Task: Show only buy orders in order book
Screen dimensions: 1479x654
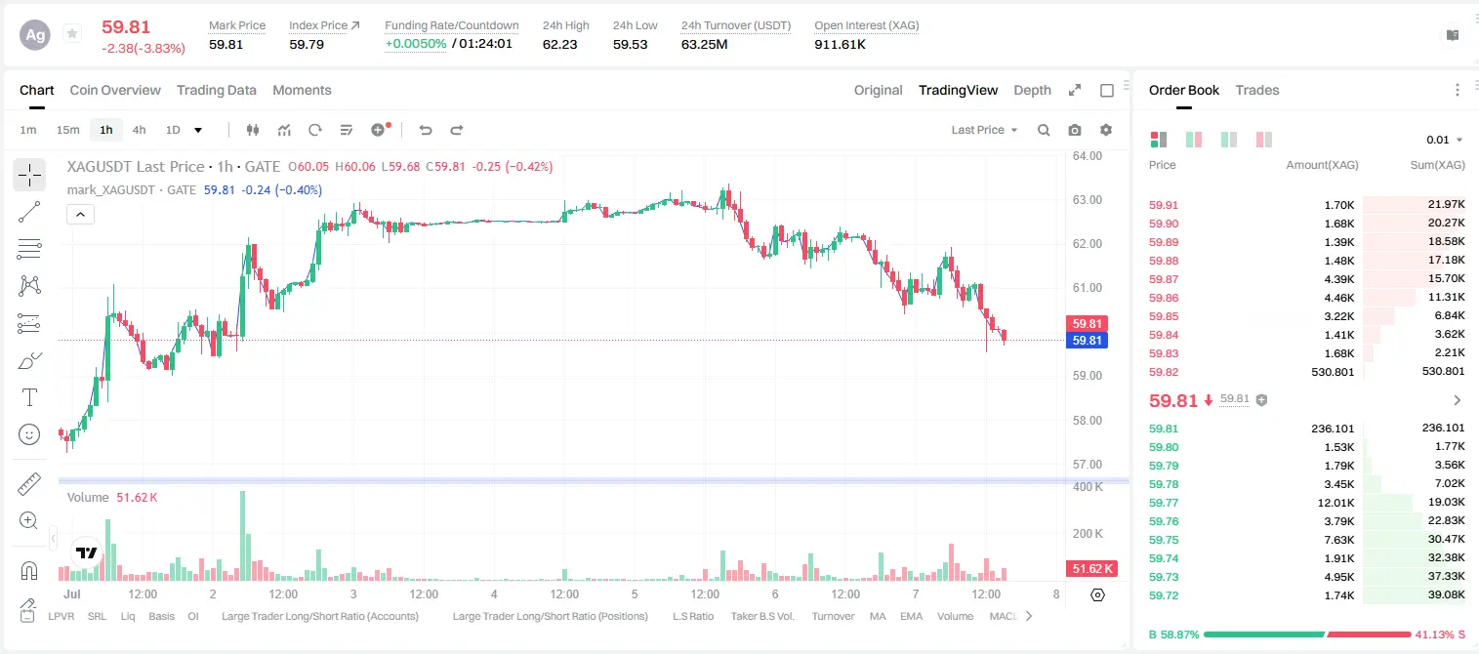Action: (x=1229, y=140)
